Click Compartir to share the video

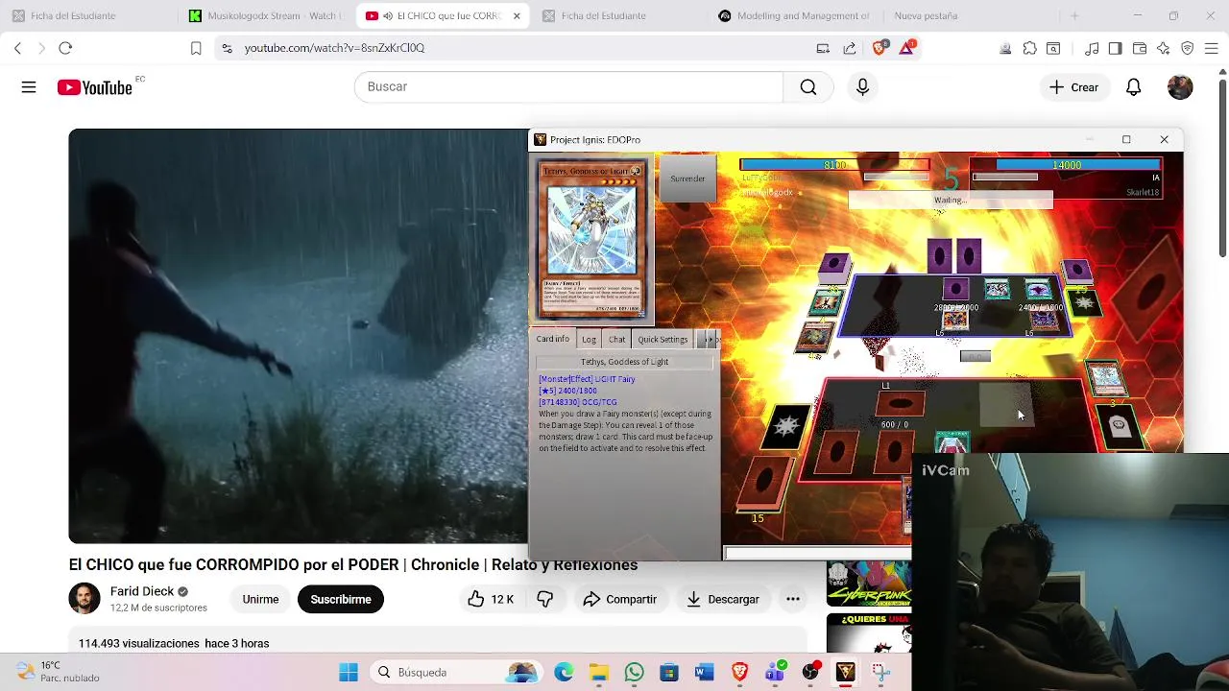pos(620,599)
